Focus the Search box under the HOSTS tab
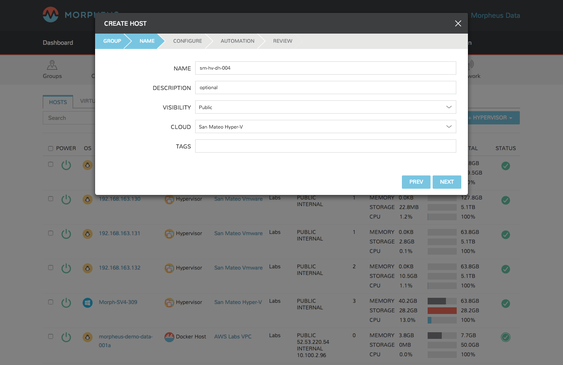The height and width of the screenshot is (365, 563). 69,118
